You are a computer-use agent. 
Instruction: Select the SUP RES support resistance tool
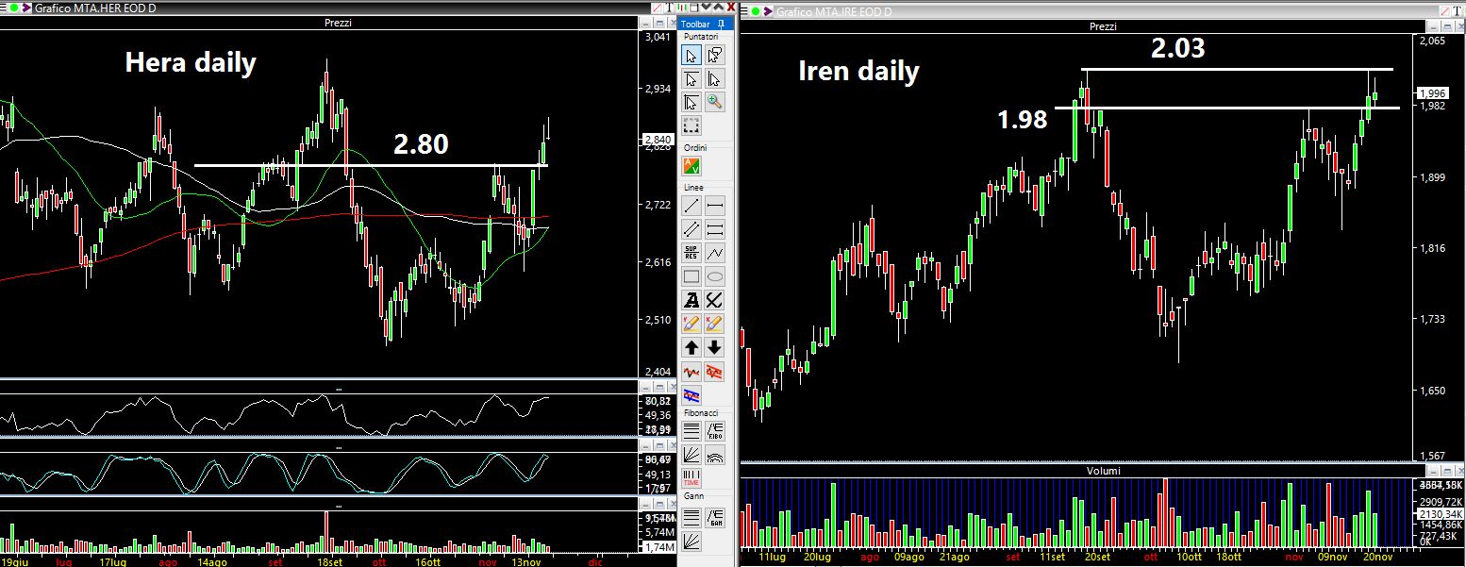point(691,253)
